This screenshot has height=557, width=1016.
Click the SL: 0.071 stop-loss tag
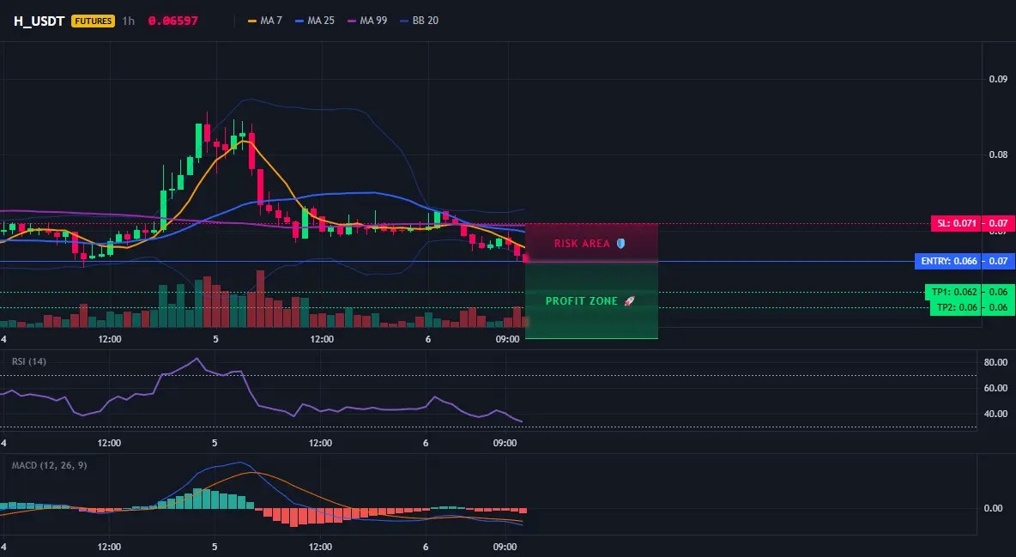(x=956, y=224)
